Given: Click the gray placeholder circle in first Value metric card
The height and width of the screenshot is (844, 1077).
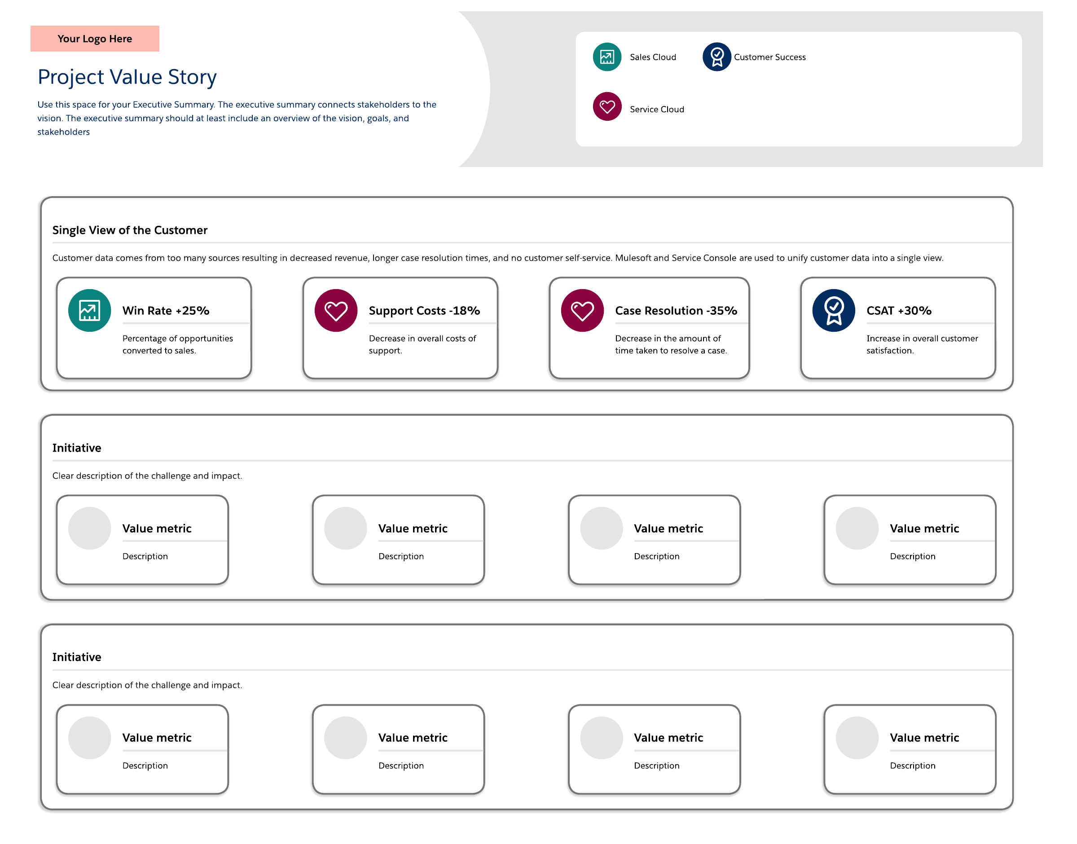Looking at the screenshot, I should (x=89, y=528).
